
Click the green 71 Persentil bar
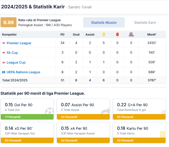(x=27, y=117)
